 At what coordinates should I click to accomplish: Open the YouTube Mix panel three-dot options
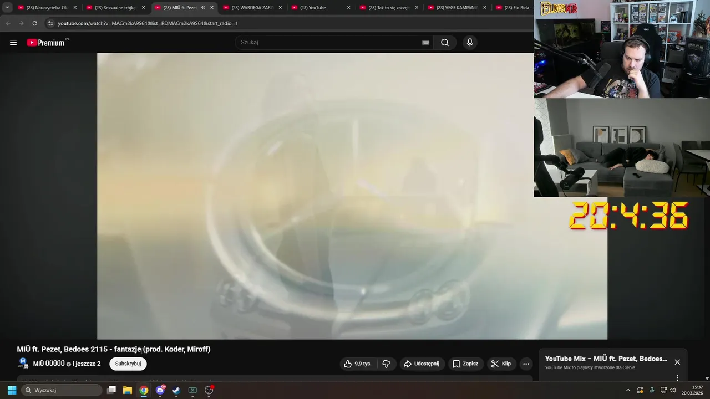[x=677, y=378]
